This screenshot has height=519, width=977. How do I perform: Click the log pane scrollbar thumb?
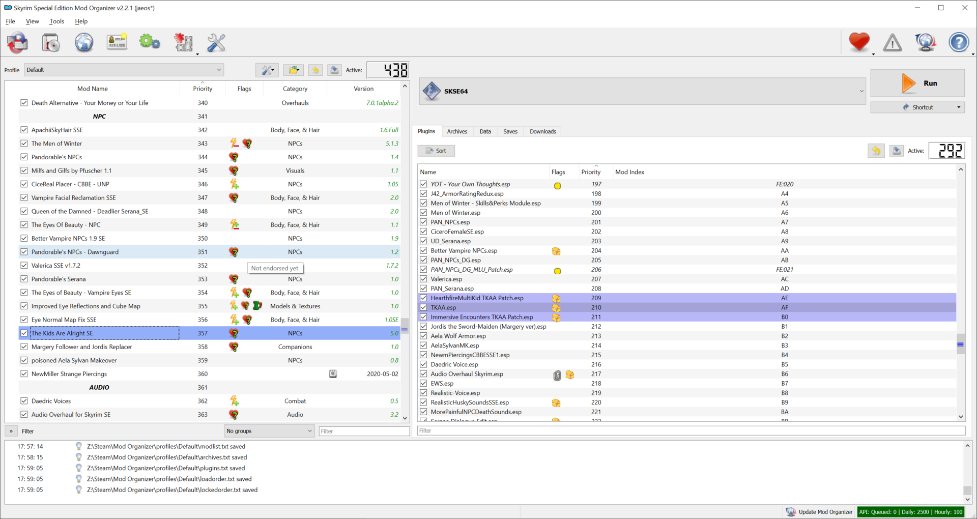[967, 490]
